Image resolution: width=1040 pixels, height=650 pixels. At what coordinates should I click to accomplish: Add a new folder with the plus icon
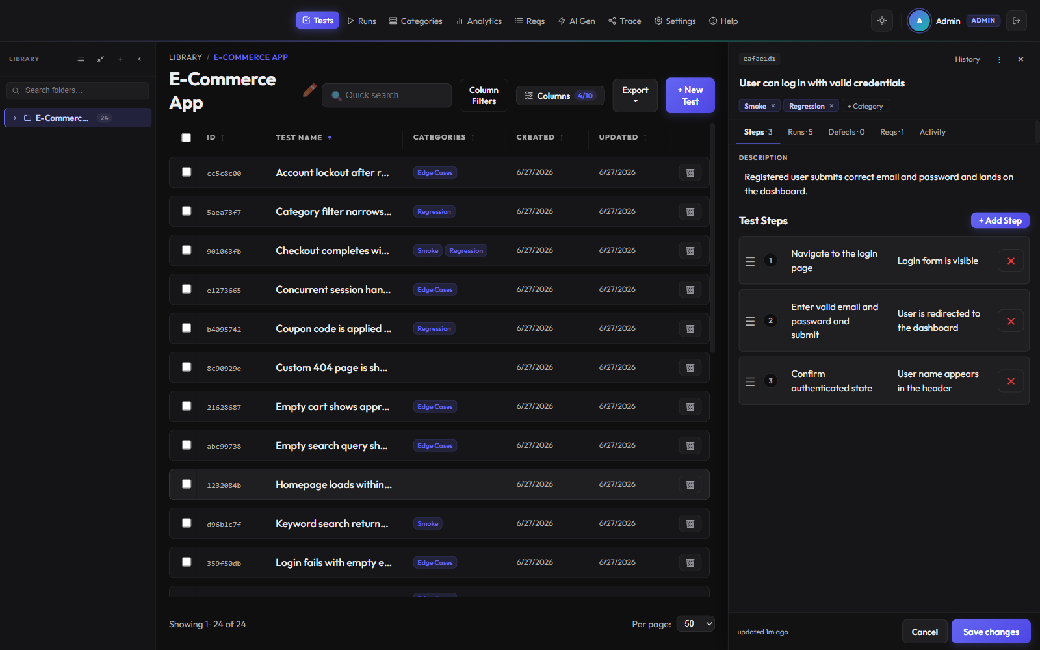(x=120, y=58)
